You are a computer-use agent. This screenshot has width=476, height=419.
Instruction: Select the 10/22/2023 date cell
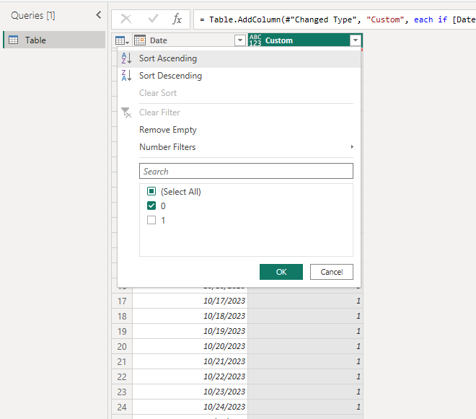point(190,376)
